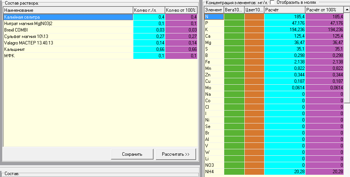Click the 0,4 'от 100%' cell for Калийная селитра
Screen dimensions: 350x177
click(x=181, y=17)
